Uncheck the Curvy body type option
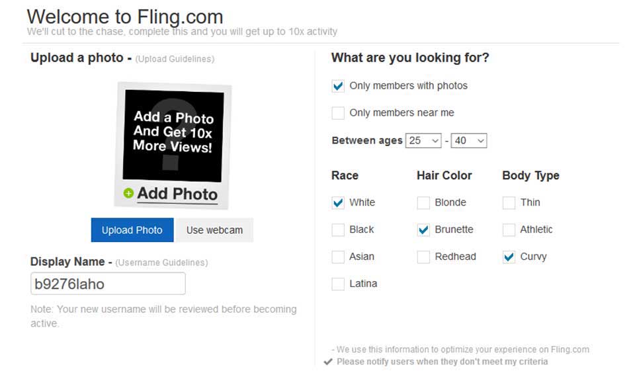The height and width of the screenshot is (371, 635). 509,257
